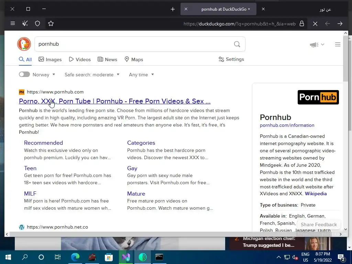Image resolution: width=352 pixels, height=264 pixels.
Task: Click the horizontal scrollbar left arrow
Action: coord(7,234)
